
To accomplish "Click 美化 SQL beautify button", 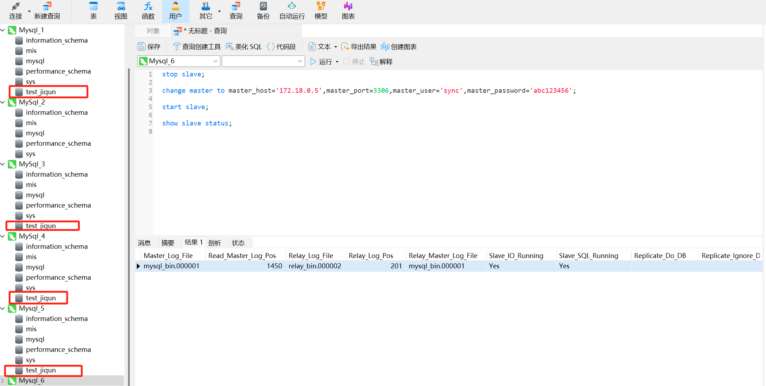I will coord(244,47).
